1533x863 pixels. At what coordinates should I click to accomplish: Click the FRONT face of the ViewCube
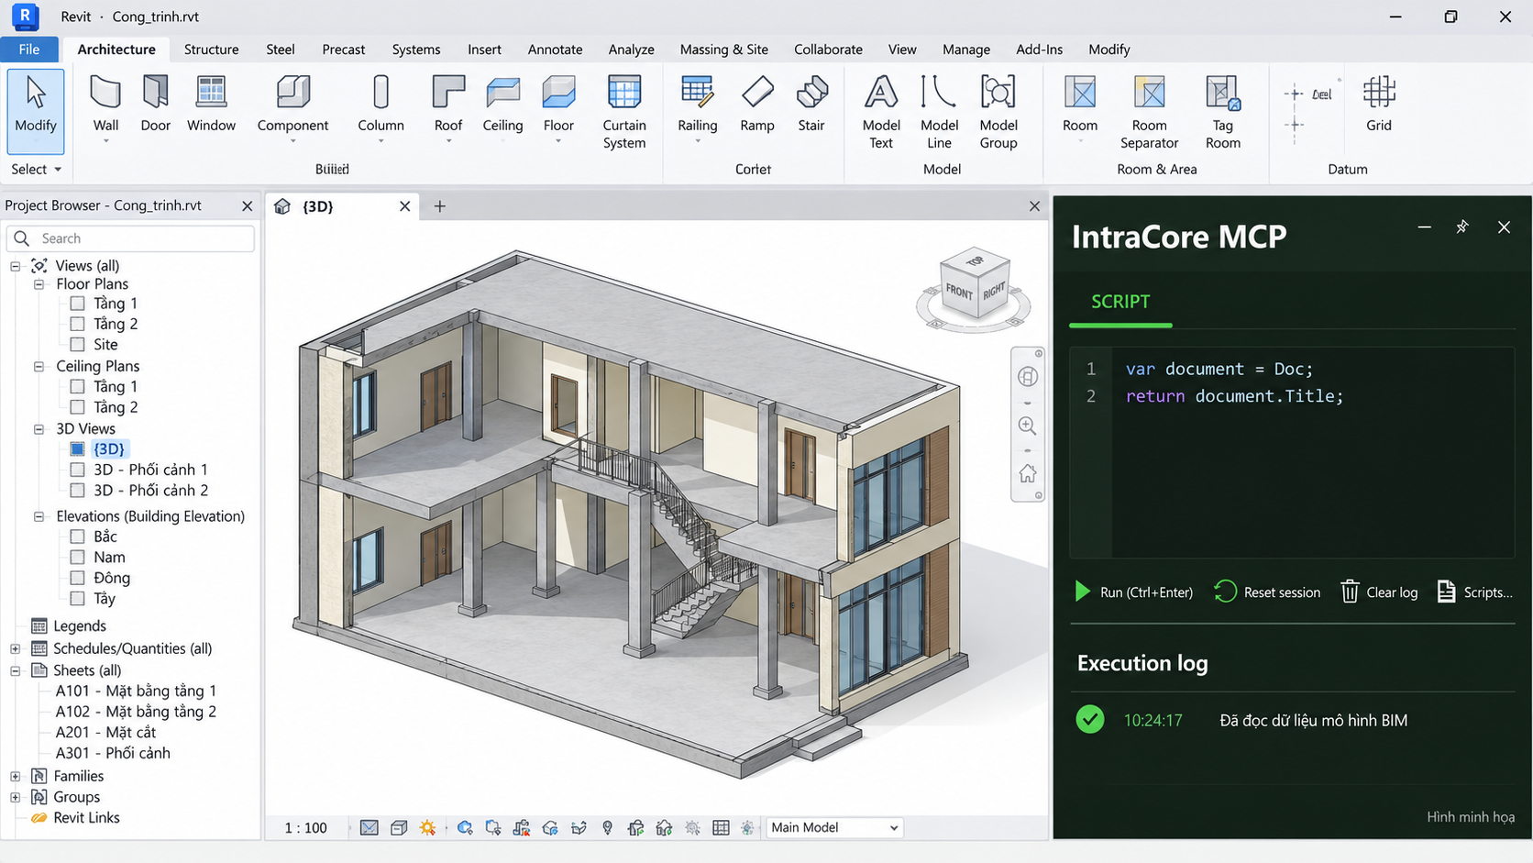click(x=959, y=292)
